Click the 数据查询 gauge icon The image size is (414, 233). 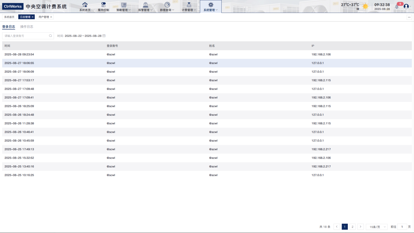(167, 5)
